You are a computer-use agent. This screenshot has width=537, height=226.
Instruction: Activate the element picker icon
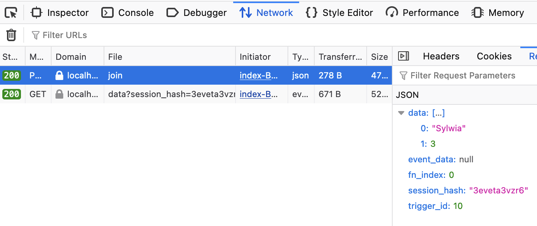click(x=11, y=13)
